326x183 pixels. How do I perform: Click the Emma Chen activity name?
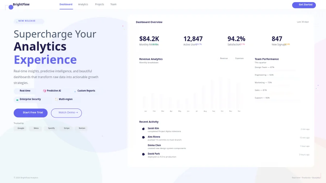point(154,145)
